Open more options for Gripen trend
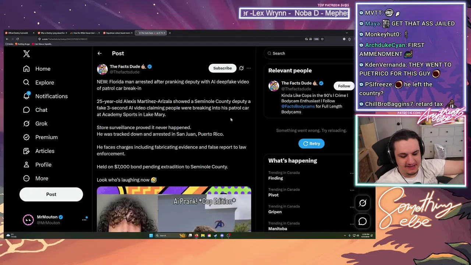 352,207
